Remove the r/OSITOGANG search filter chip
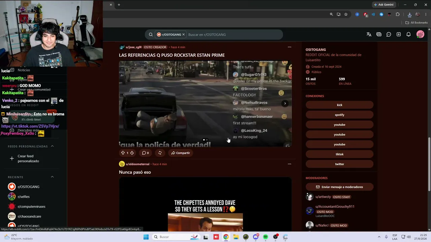This screenshot has width=431, height=242. click(x=184, y=35)
